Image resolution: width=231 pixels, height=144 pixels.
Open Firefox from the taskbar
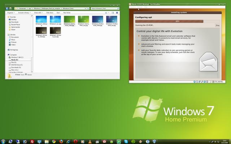[61, 141]
